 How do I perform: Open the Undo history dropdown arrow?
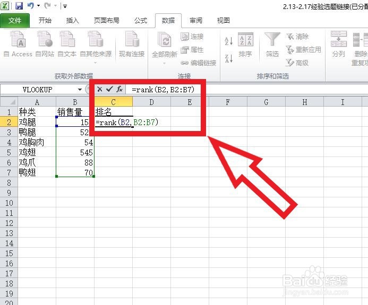(38, 6)
